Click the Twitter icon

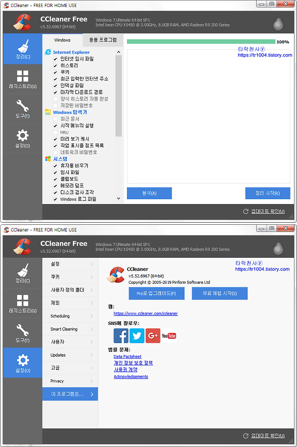pos(137,336)
